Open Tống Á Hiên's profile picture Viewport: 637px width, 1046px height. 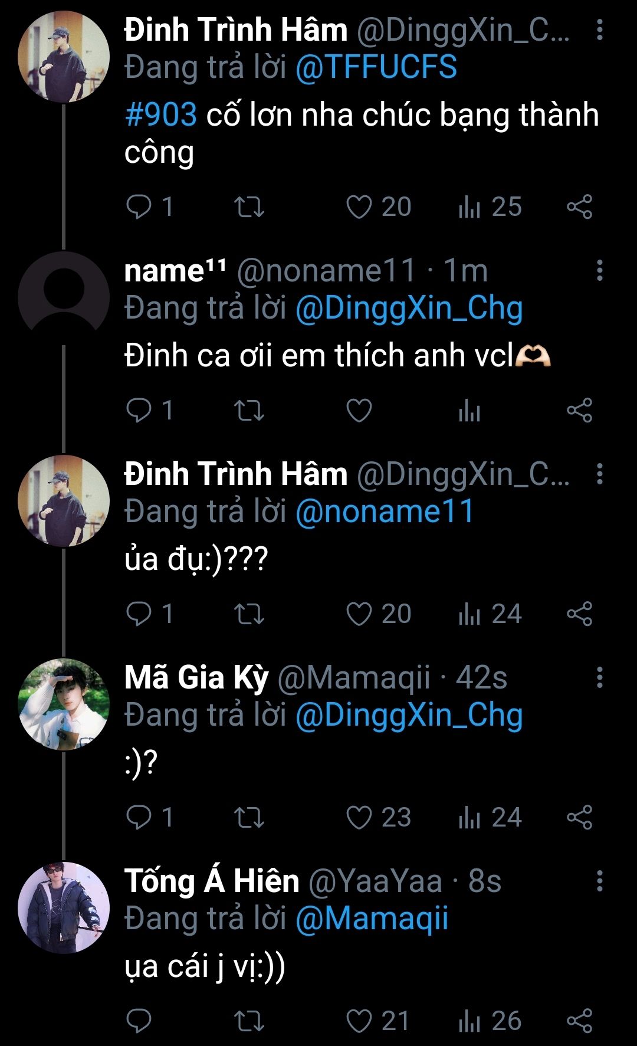(64, 907)
